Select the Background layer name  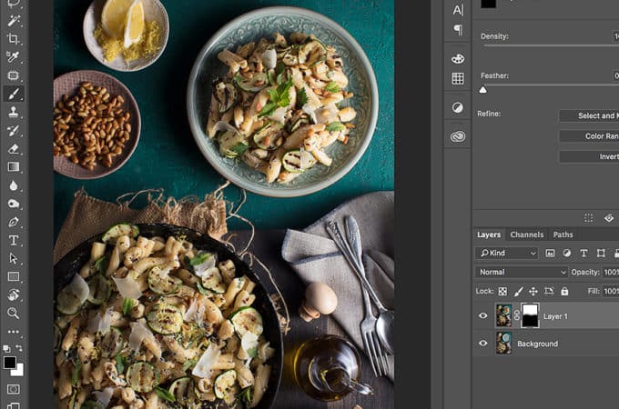(x=538, y=344)
